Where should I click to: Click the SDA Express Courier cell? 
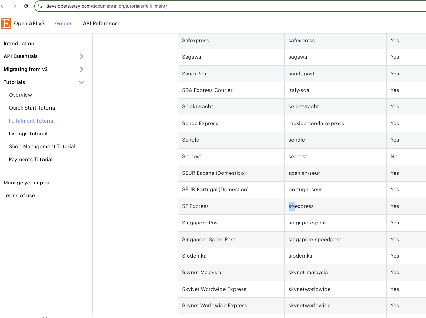point(231,90)
